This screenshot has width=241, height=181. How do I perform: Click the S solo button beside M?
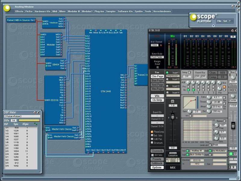pos(235,90)
